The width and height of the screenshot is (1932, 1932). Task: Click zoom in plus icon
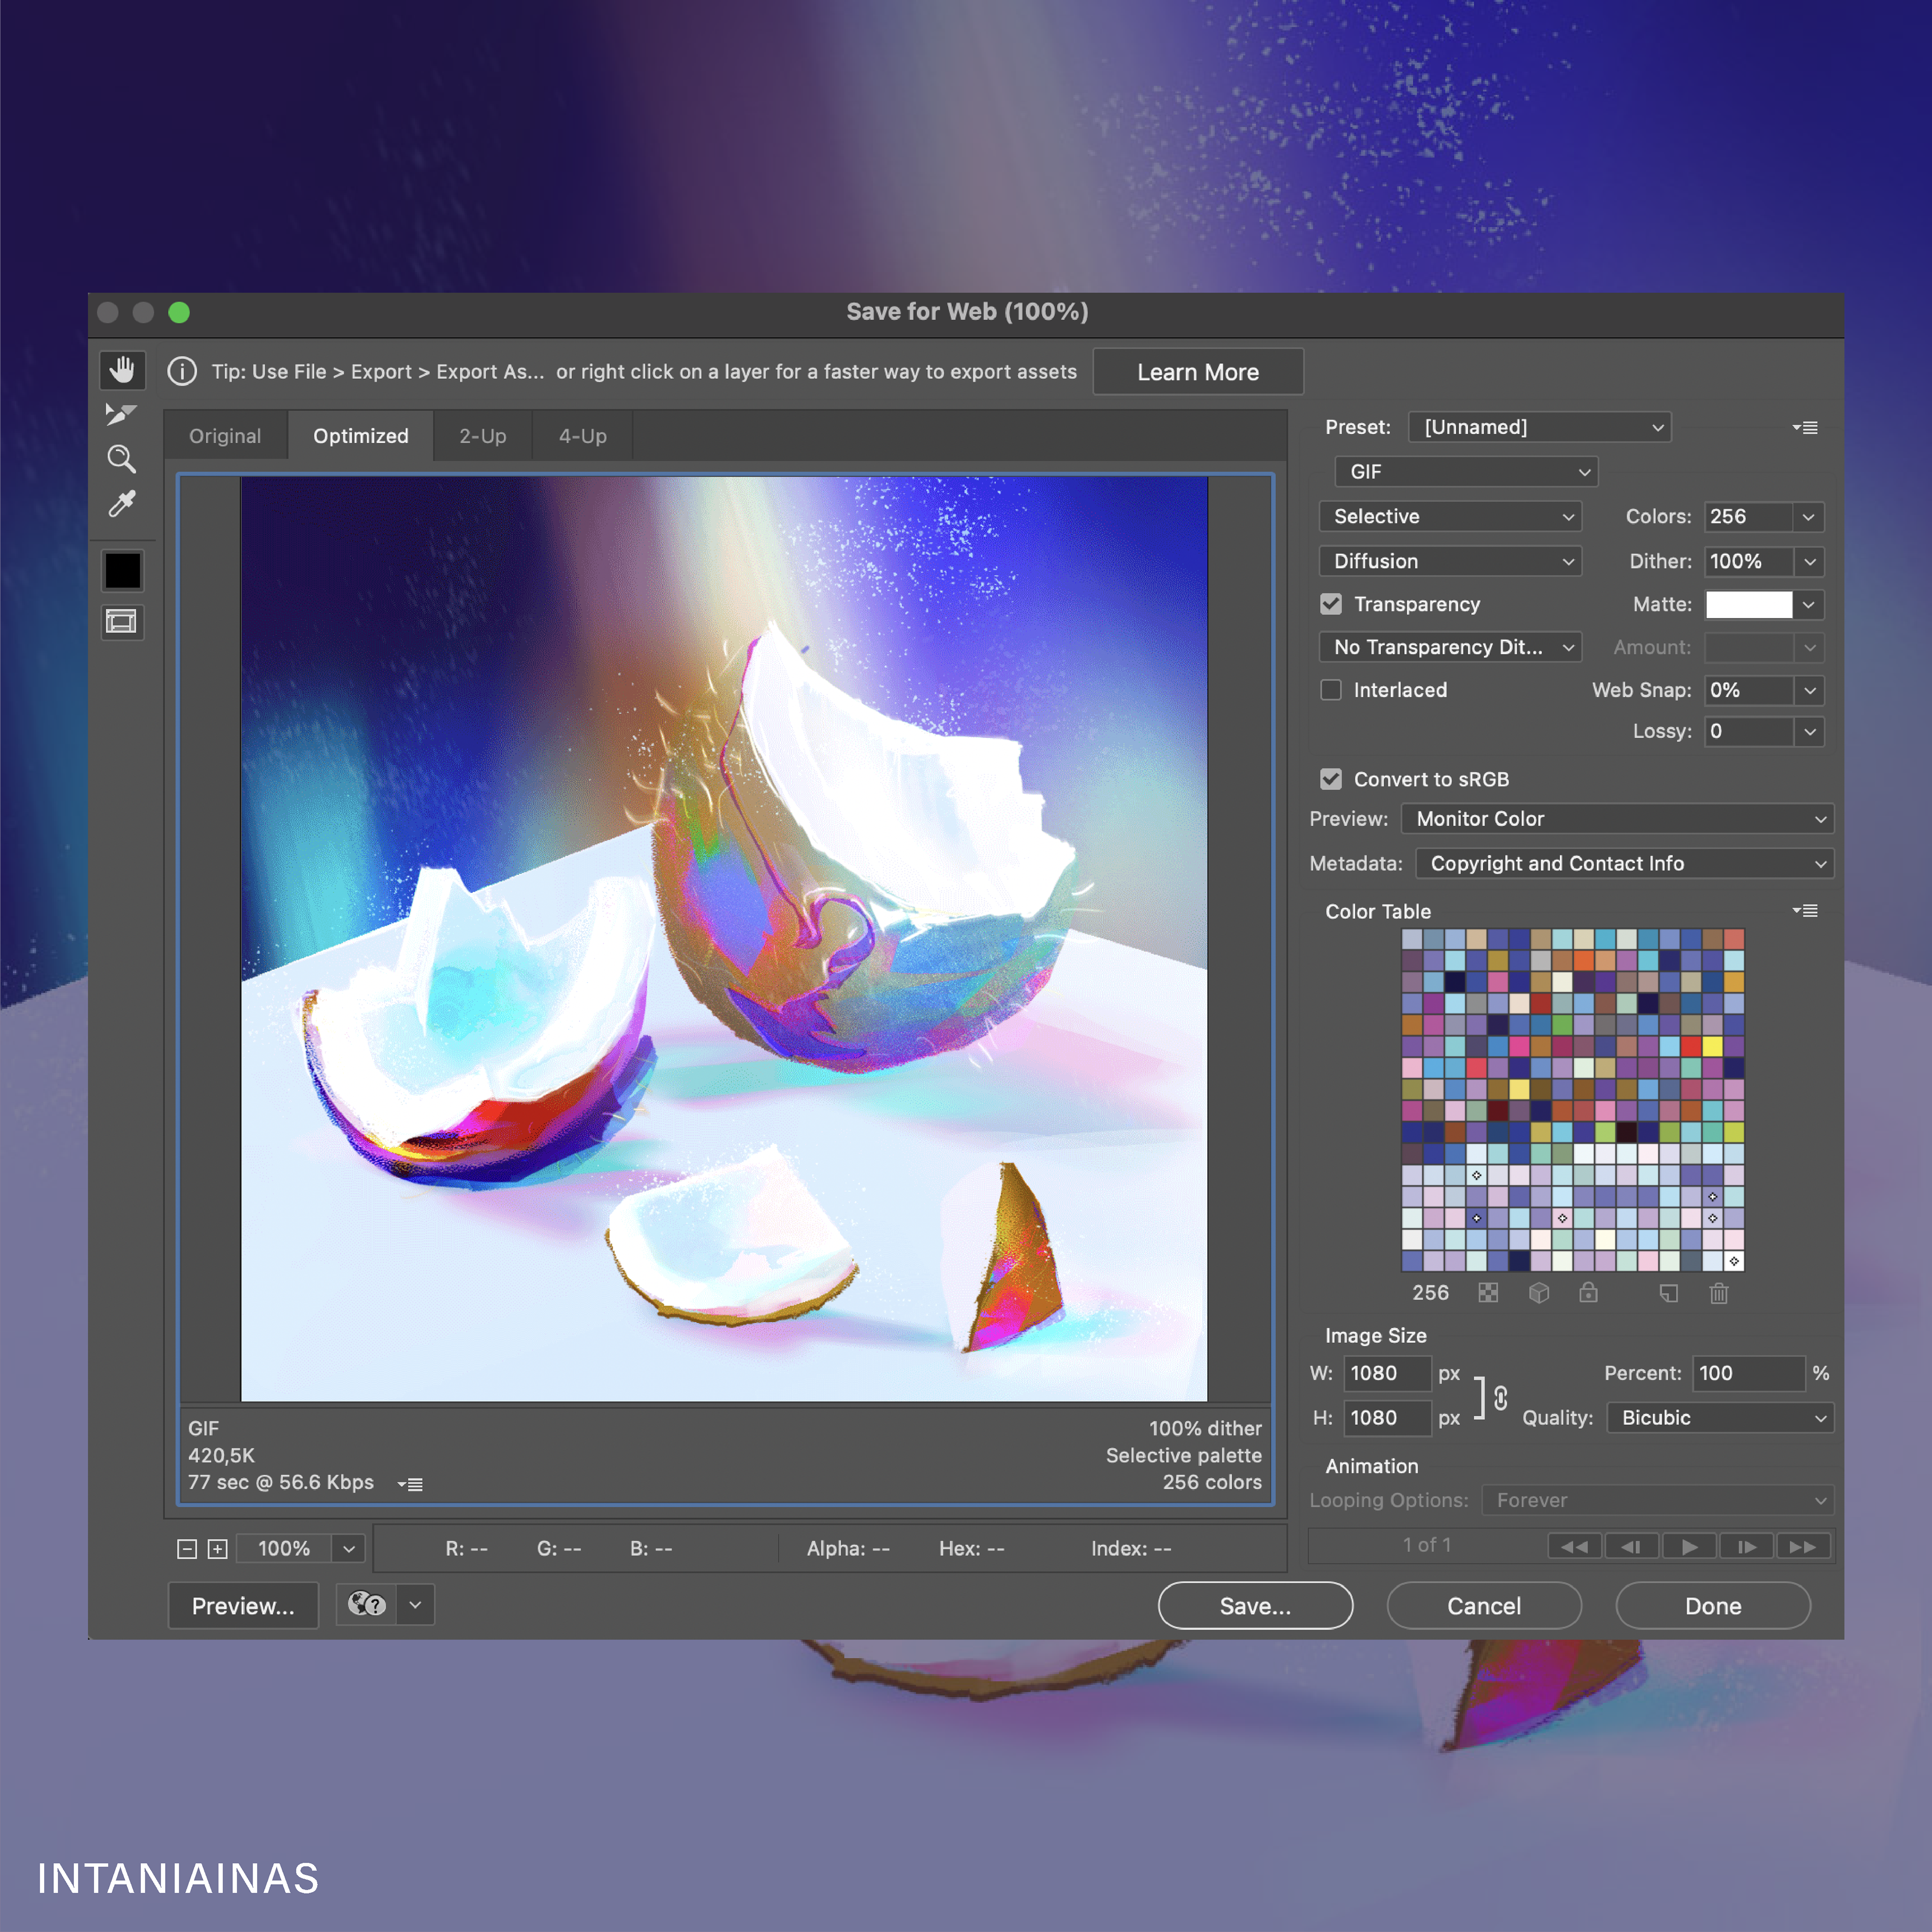tap(217, 1549)
